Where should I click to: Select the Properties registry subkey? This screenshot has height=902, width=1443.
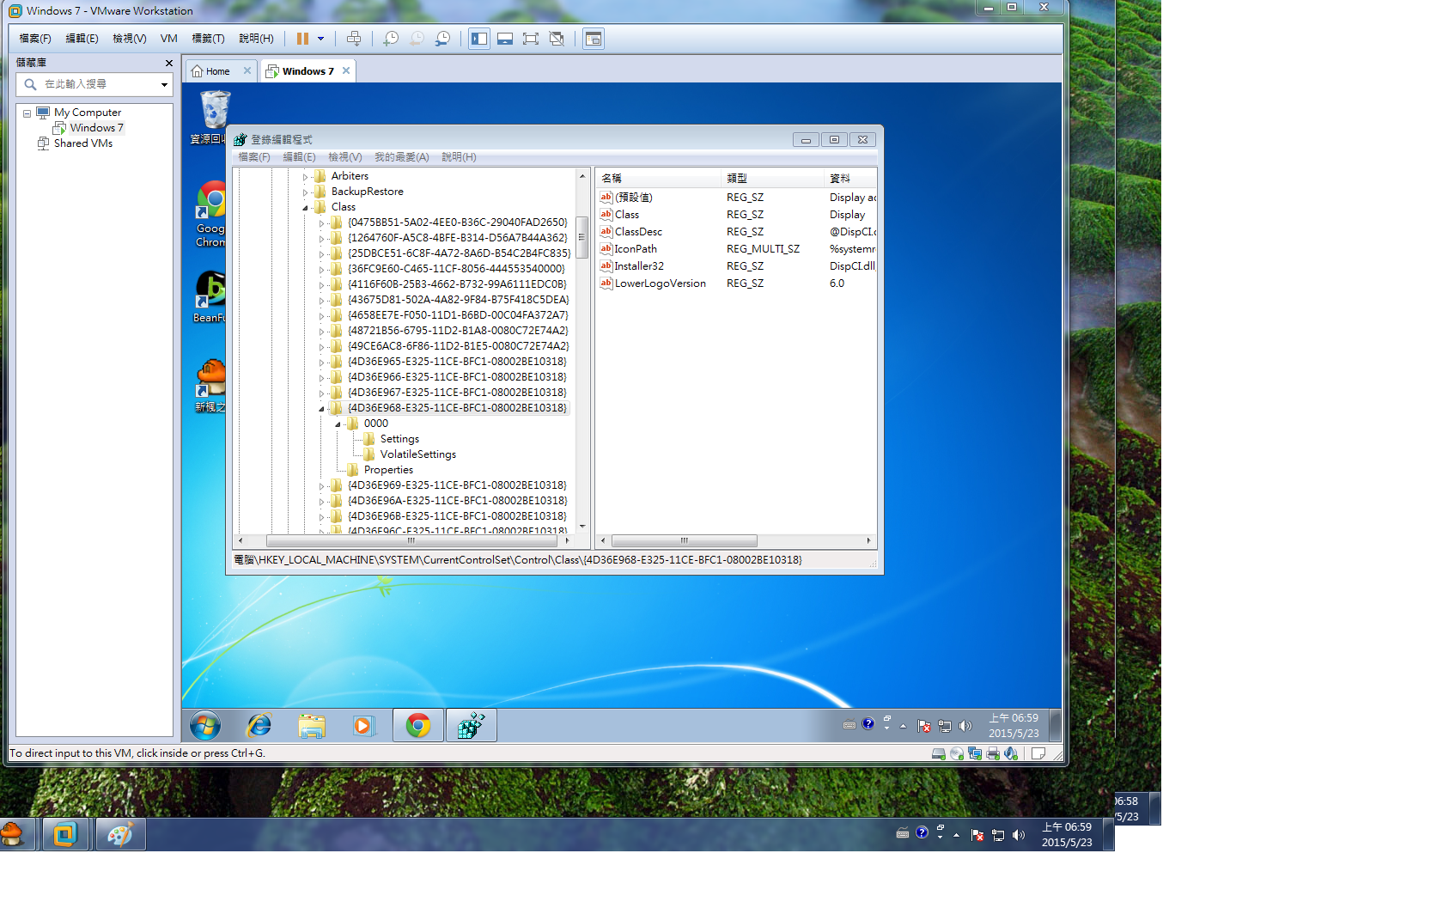[388, 470]
